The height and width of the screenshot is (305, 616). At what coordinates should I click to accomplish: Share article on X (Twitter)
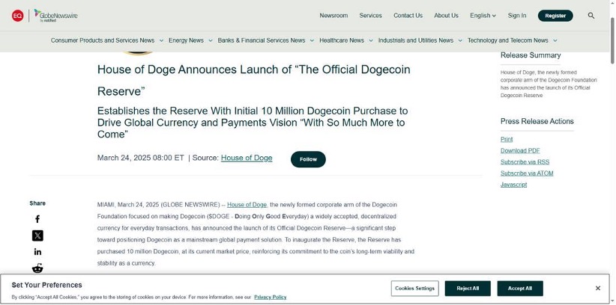point(37,235)
